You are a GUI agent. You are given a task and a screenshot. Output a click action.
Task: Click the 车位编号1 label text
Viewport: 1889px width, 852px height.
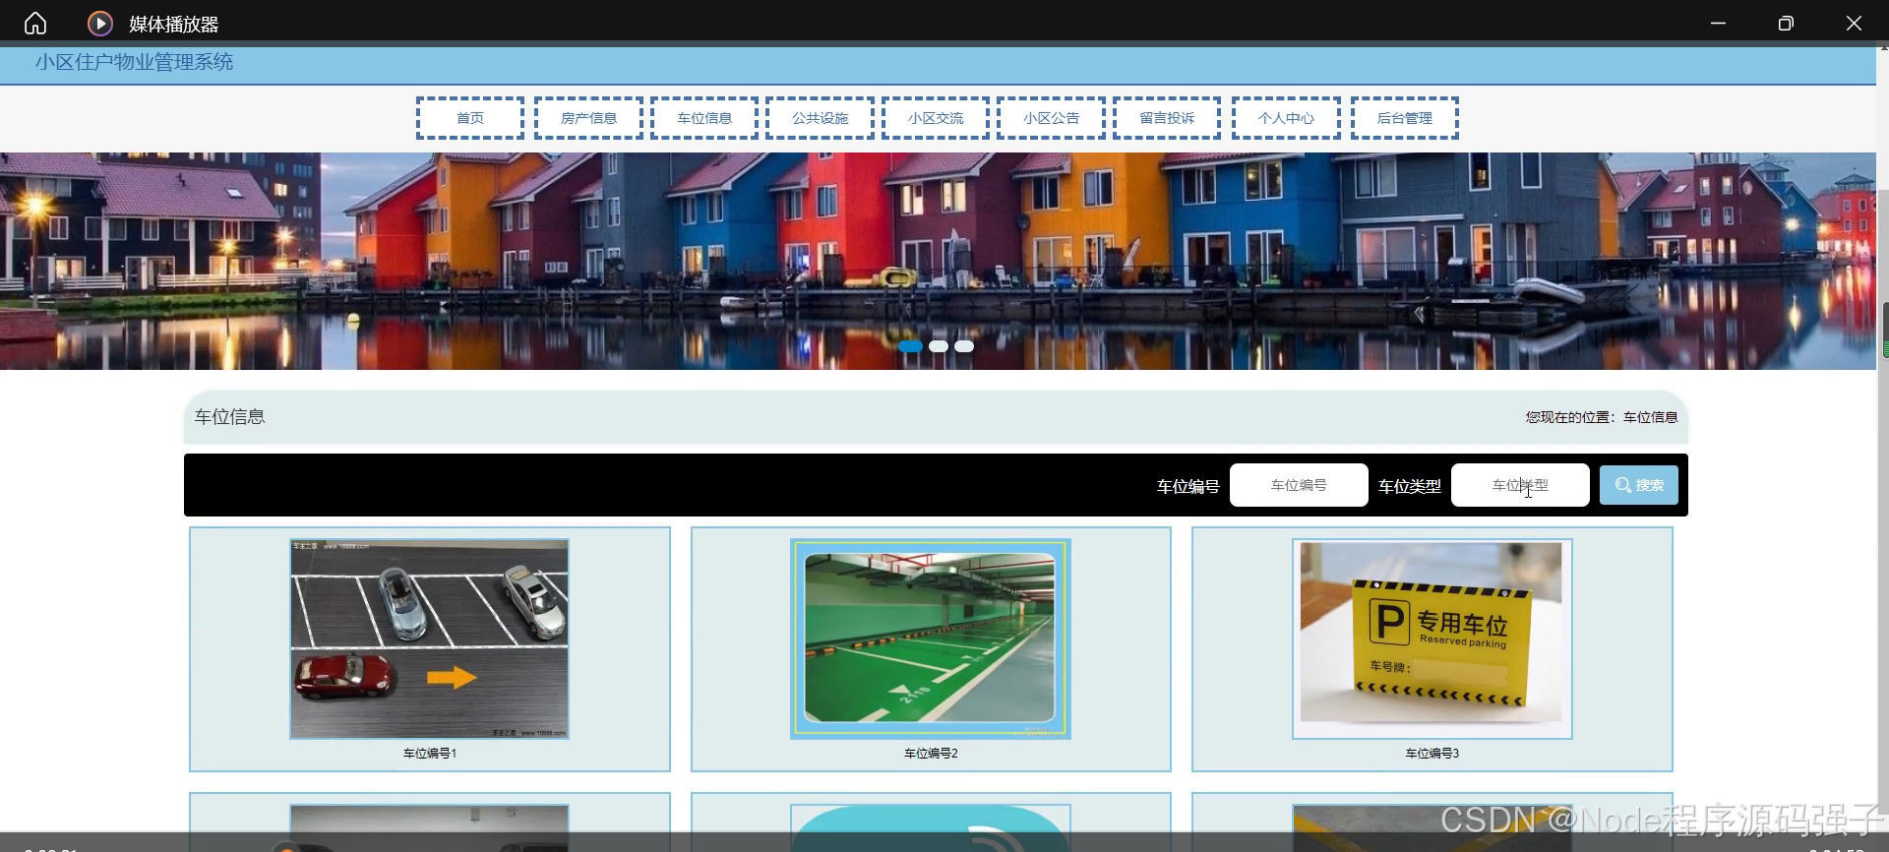pyautogui.click(x=430, y=754)
